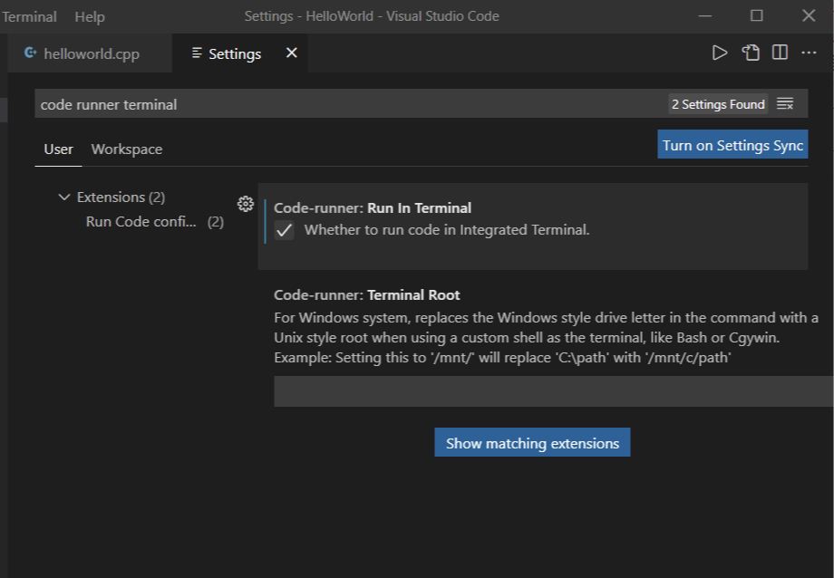Click the 2 Settings Found badge
The width and height of the screenshot is (834, 578).
coord(718,104)
